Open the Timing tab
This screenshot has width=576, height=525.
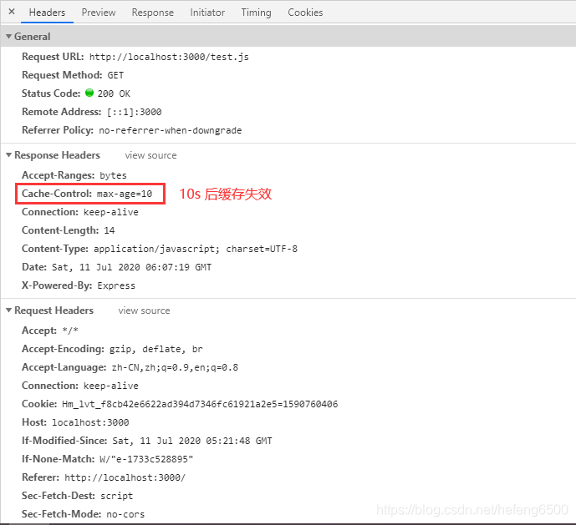pyautogui.click(x=256, y=13)
